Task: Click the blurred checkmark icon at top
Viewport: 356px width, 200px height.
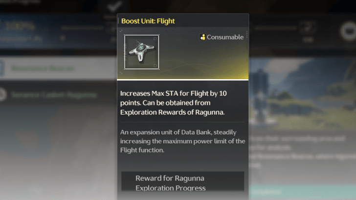Action: click(x=116, y=6)
